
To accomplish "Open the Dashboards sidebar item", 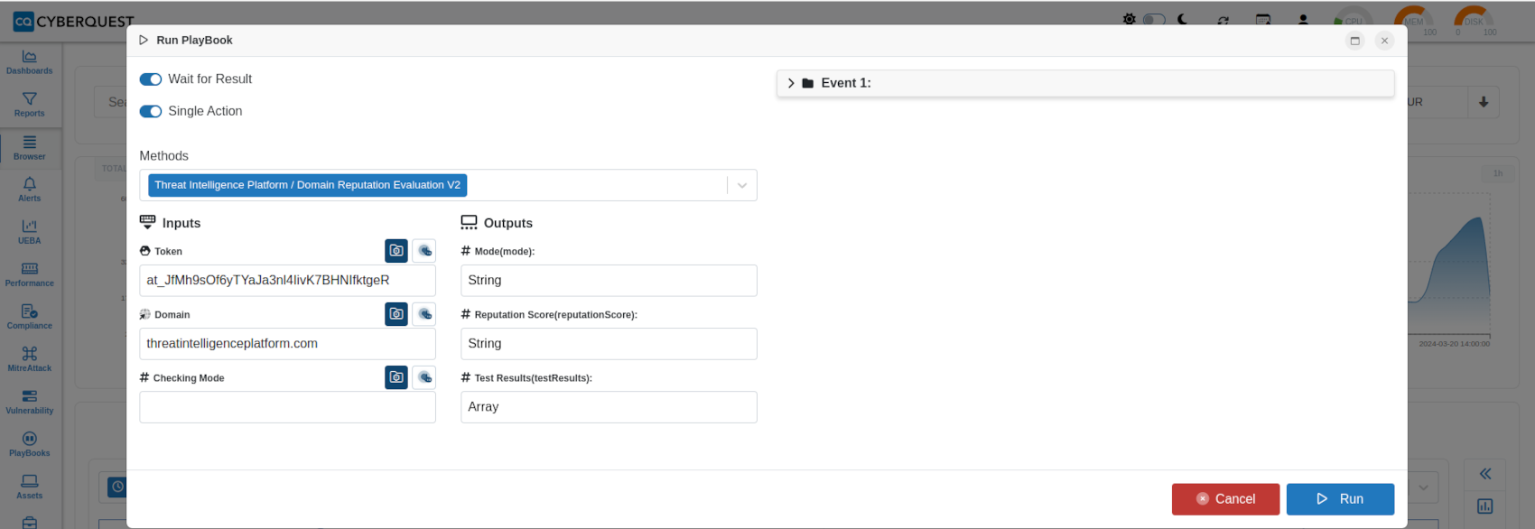I will pyautogui.click(x=30, y=62).
